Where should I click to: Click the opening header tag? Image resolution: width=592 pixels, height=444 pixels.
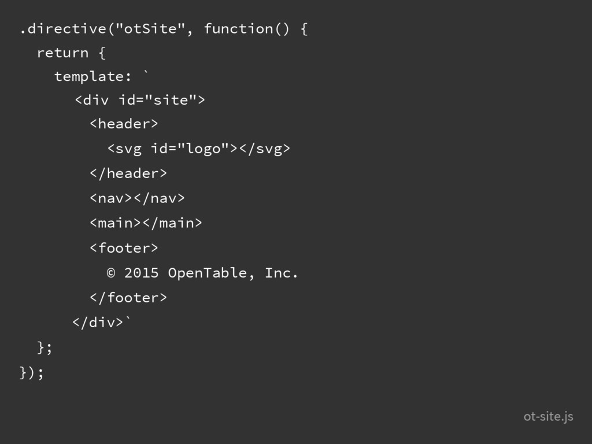124,124
